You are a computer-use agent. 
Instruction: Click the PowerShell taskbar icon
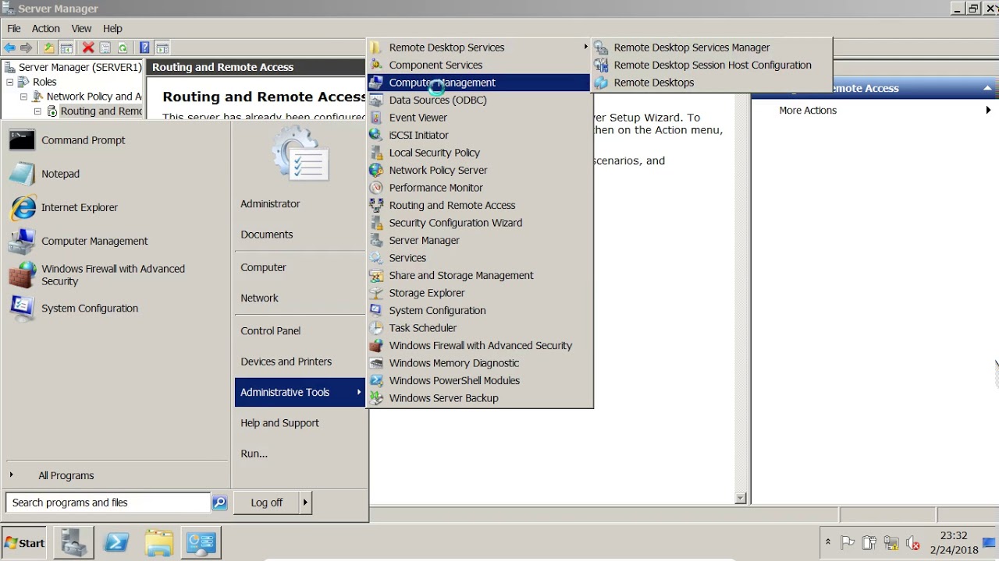click(116, 542)
